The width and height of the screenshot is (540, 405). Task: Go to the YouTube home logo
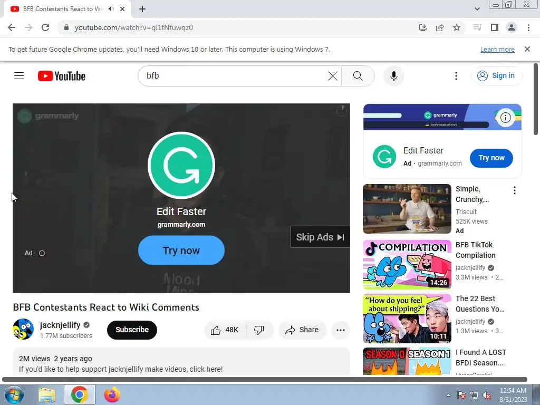point(62,76)
